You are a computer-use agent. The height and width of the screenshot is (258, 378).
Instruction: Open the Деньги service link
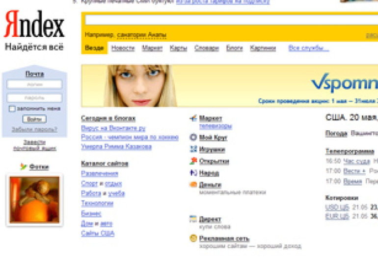(210, 185)
